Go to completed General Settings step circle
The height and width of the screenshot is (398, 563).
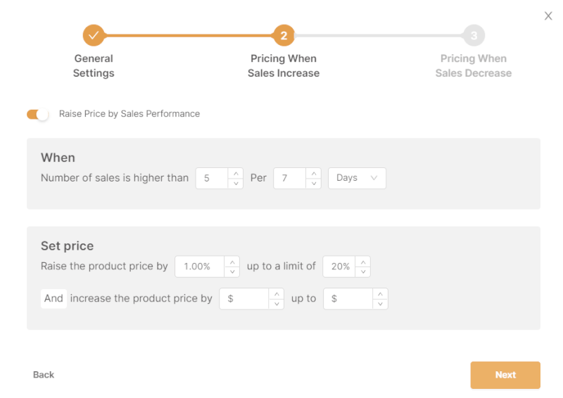point(94,35)
